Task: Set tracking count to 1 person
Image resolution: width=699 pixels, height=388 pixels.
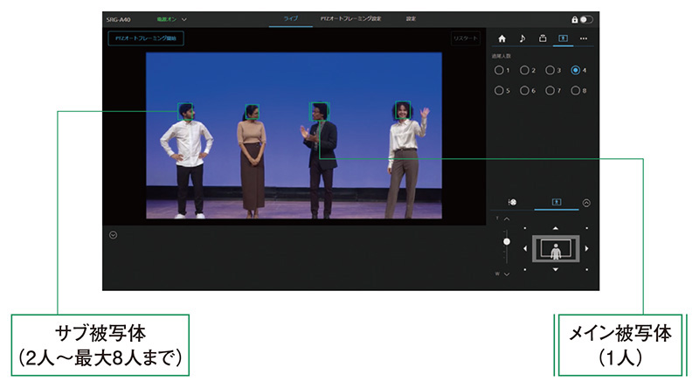Action: (498, 70)
